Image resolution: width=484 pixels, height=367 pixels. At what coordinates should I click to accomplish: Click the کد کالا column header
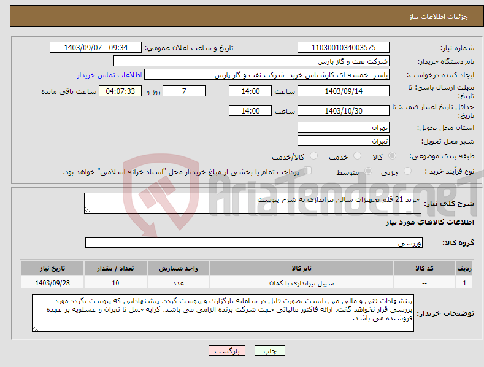[424, 268]
